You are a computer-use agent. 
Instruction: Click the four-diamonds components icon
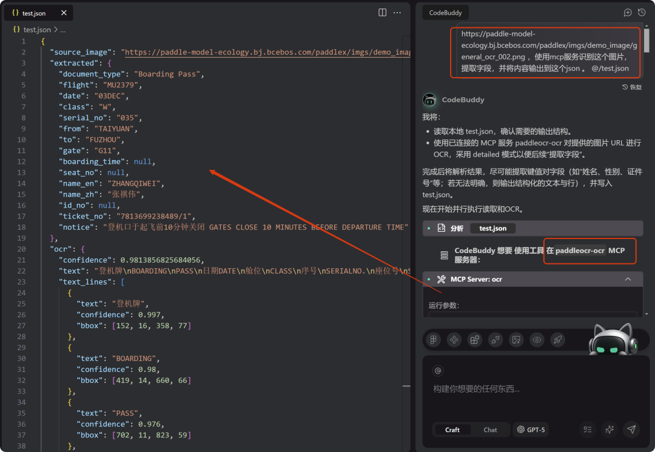[x=454, y=340]
